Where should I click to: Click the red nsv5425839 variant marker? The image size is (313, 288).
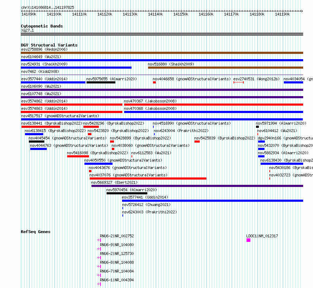point(197,142)
